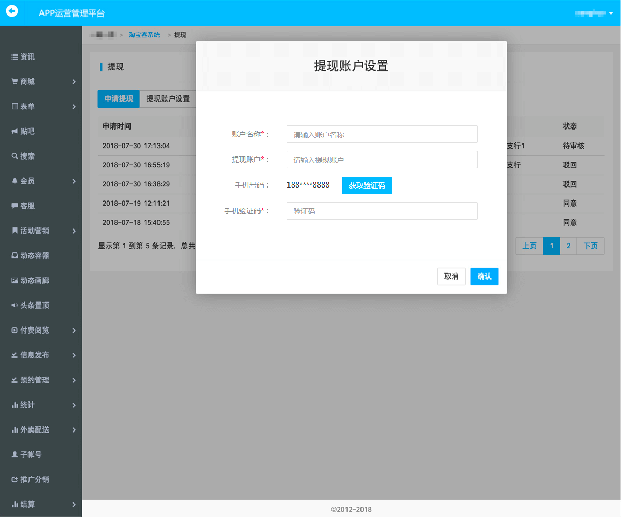
Task: Click the 会员 bell icon
Action: (x=15, y=181)
